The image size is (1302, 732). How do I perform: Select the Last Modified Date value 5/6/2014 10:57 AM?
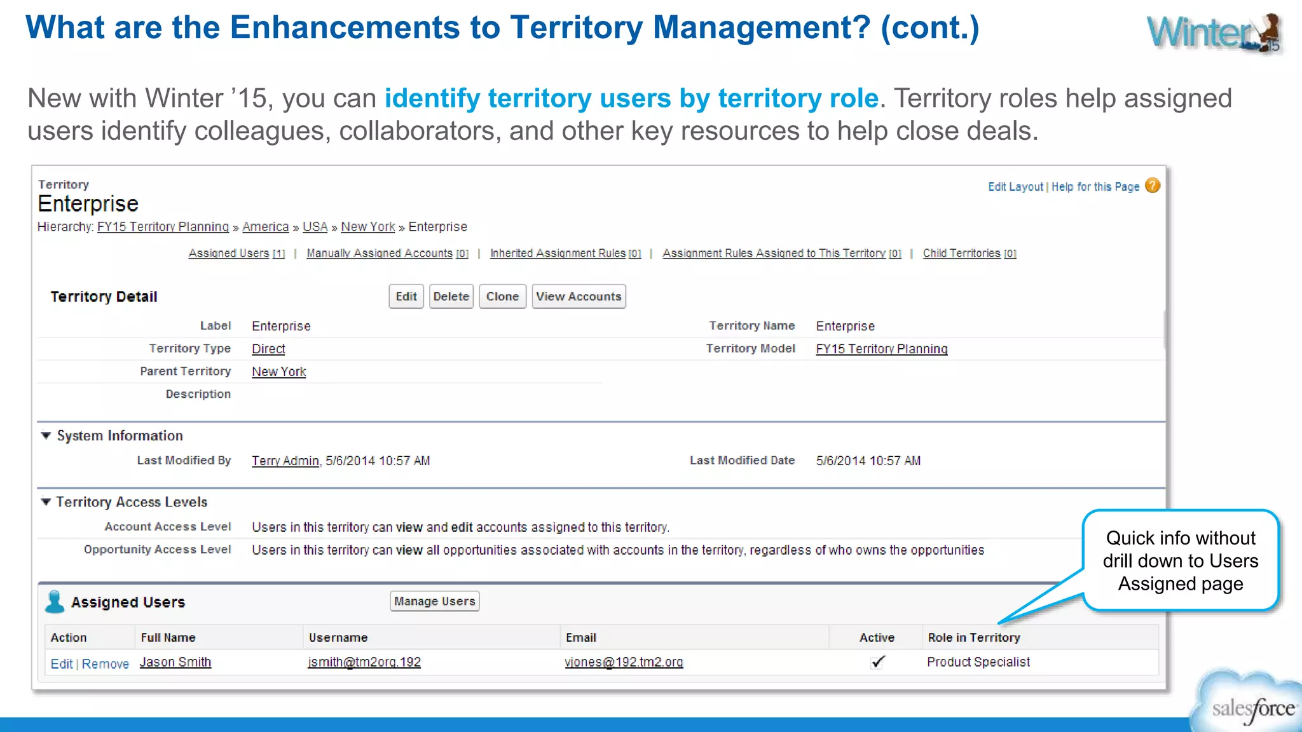(868, 461)
